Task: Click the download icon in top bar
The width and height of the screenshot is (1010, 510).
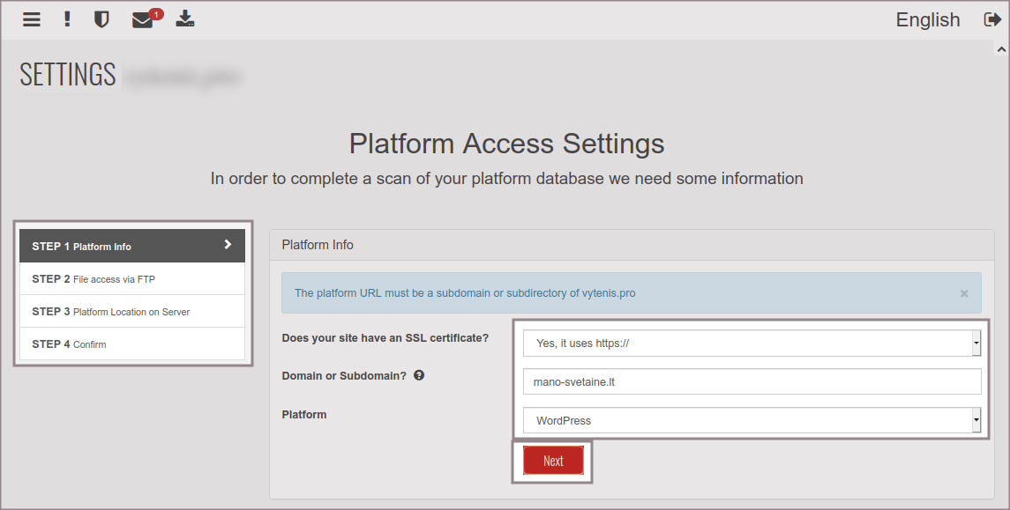Action: (184, 19)
